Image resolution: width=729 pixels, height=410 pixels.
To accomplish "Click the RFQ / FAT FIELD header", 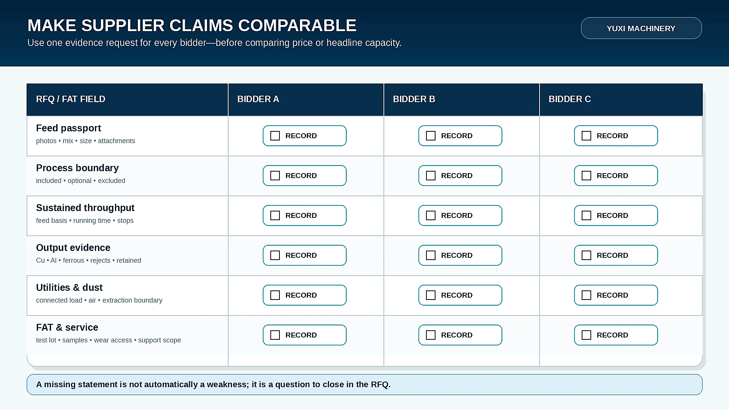I will pyautogui.click(x=127, y=99).
